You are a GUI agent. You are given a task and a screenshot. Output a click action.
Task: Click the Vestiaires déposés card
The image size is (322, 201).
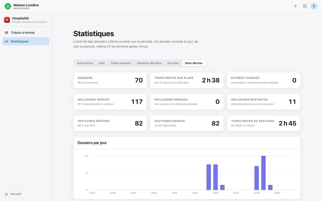pyautogui.click(x=110, y=123)
